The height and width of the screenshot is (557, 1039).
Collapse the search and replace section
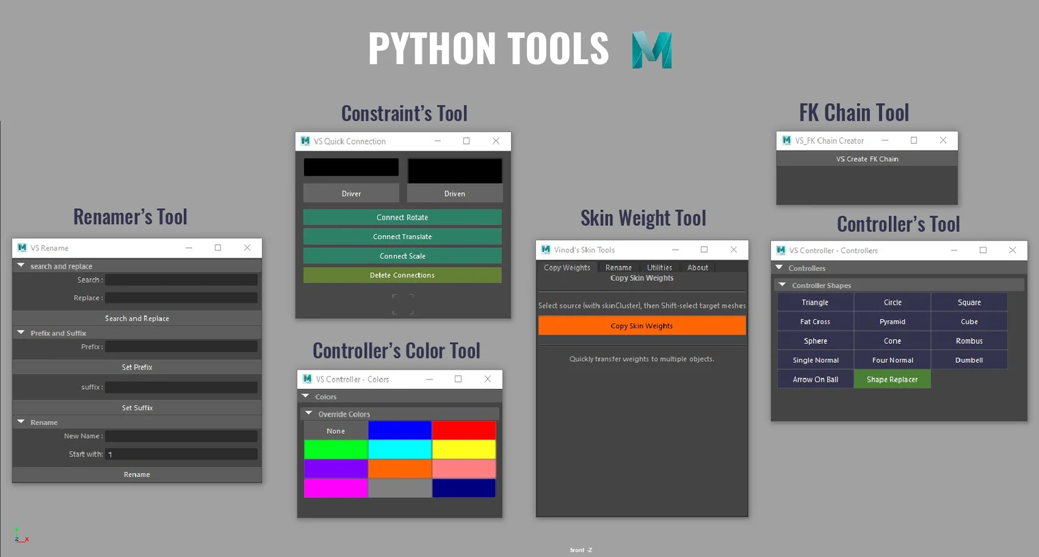(21, 266)
